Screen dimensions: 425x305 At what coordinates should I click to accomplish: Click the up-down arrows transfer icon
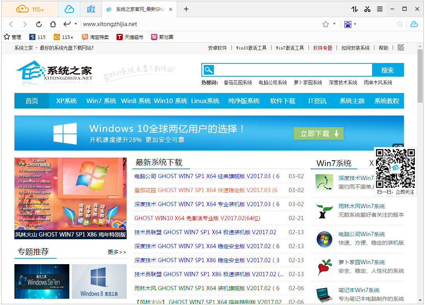(354, 9)
